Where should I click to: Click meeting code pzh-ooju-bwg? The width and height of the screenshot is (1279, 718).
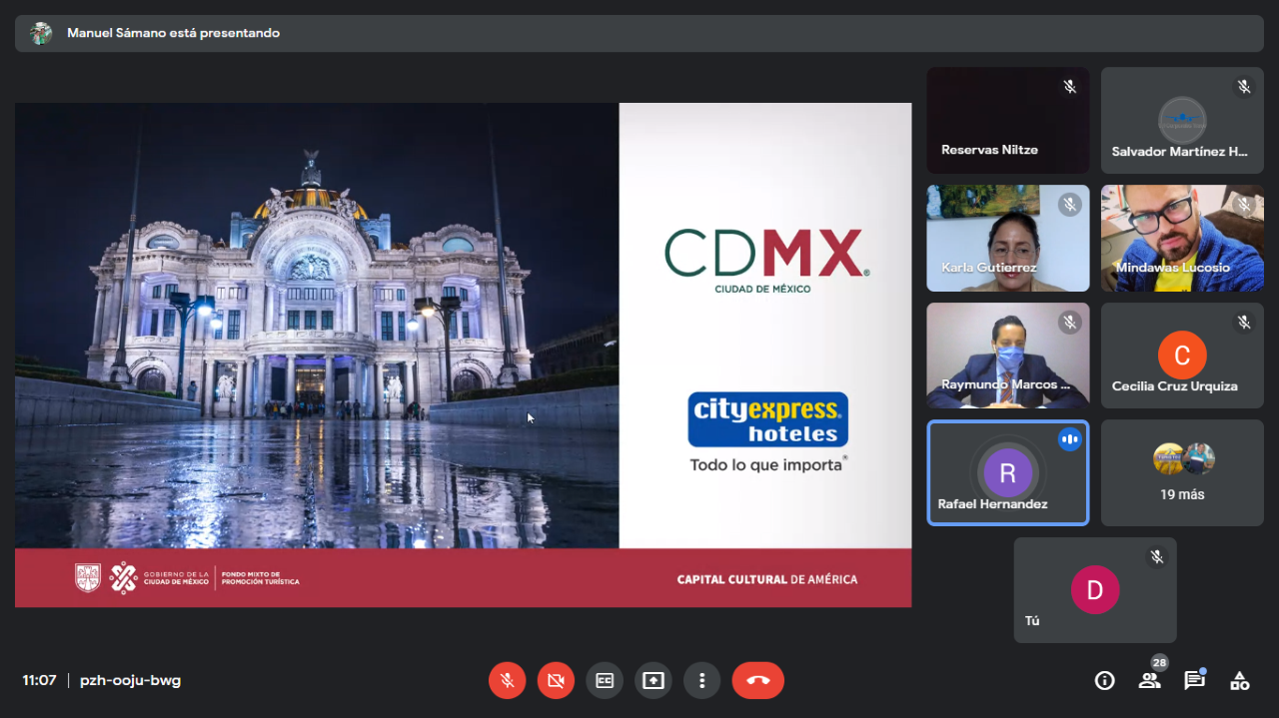(x=132, y=680)
